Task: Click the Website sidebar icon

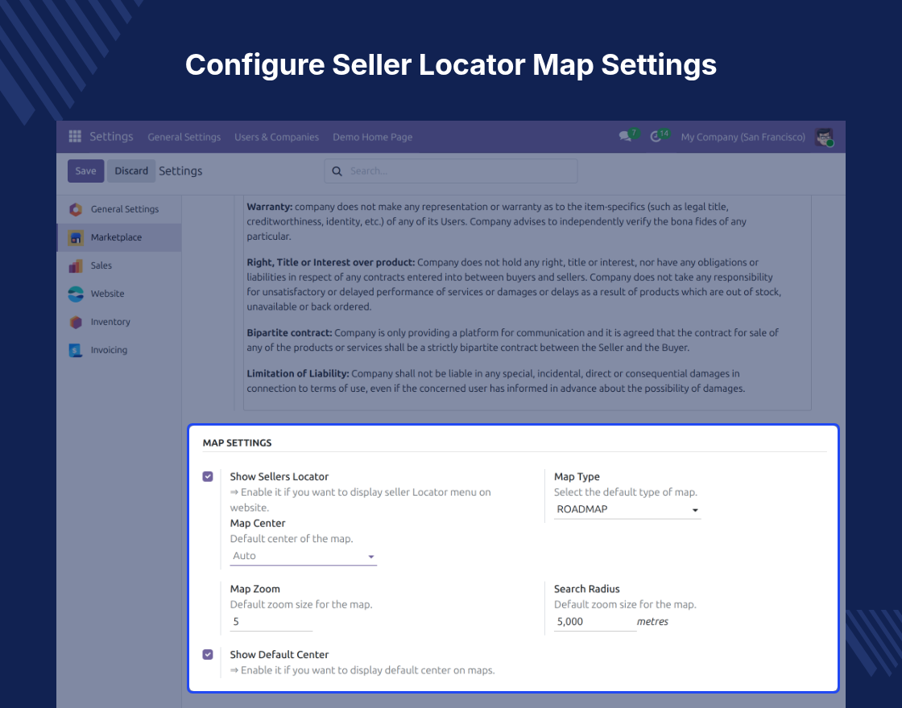Action: (x=76, y=294)
